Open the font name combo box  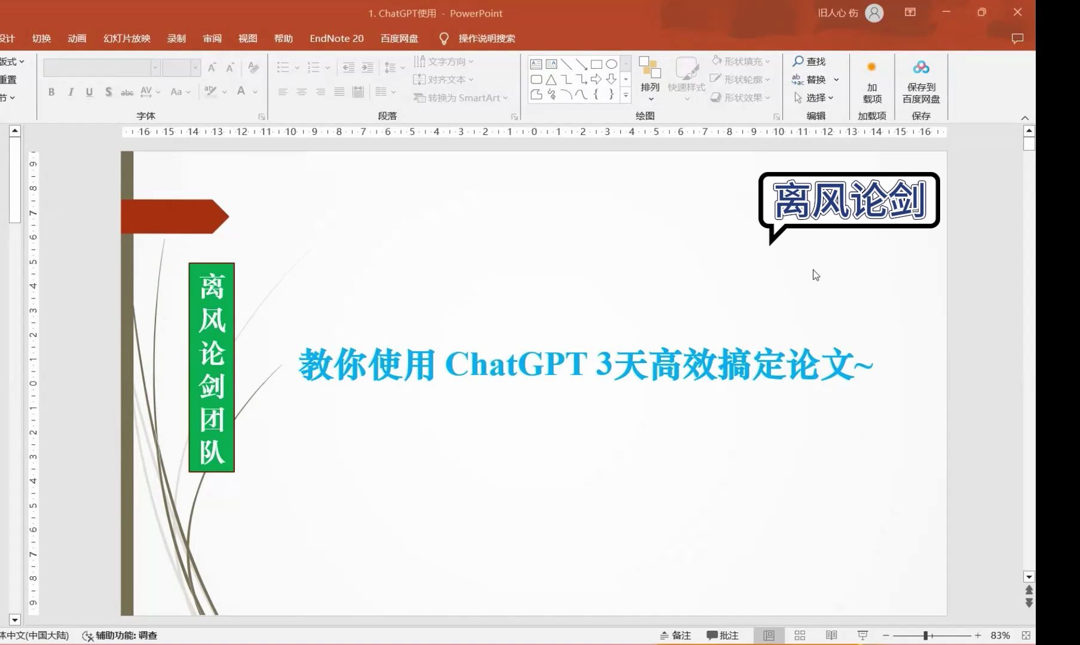tap(102, 67)
